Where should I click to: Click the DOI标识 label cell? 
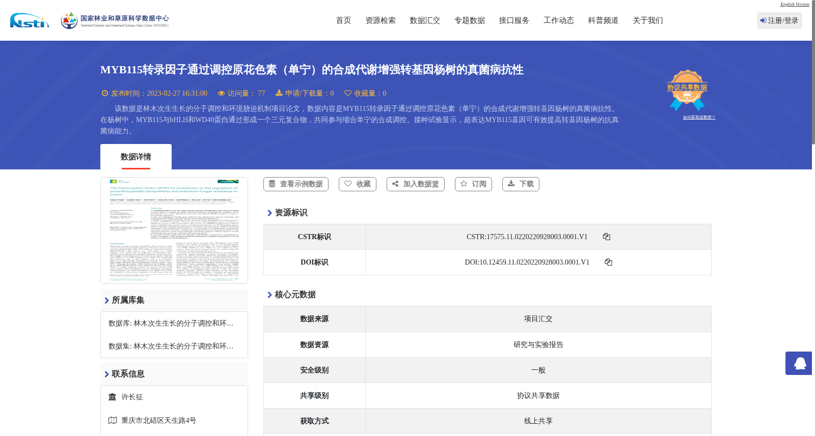pos(314,262)
